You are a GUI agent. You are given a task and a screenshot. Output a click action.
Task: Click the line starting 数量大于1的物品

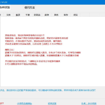42,56
